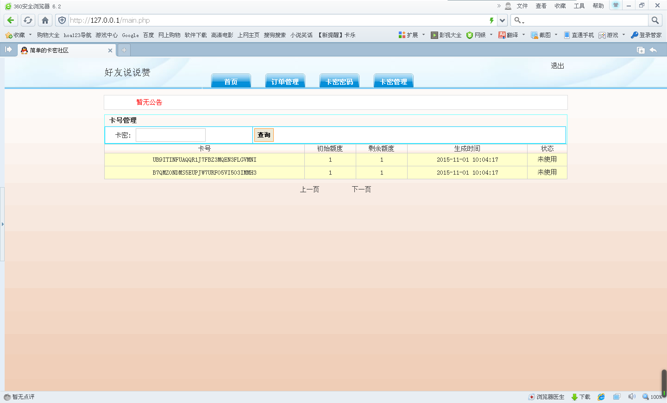Click the browser back arrow button
Viewport: 667px width, 403px height.
[x=11, y=20]
